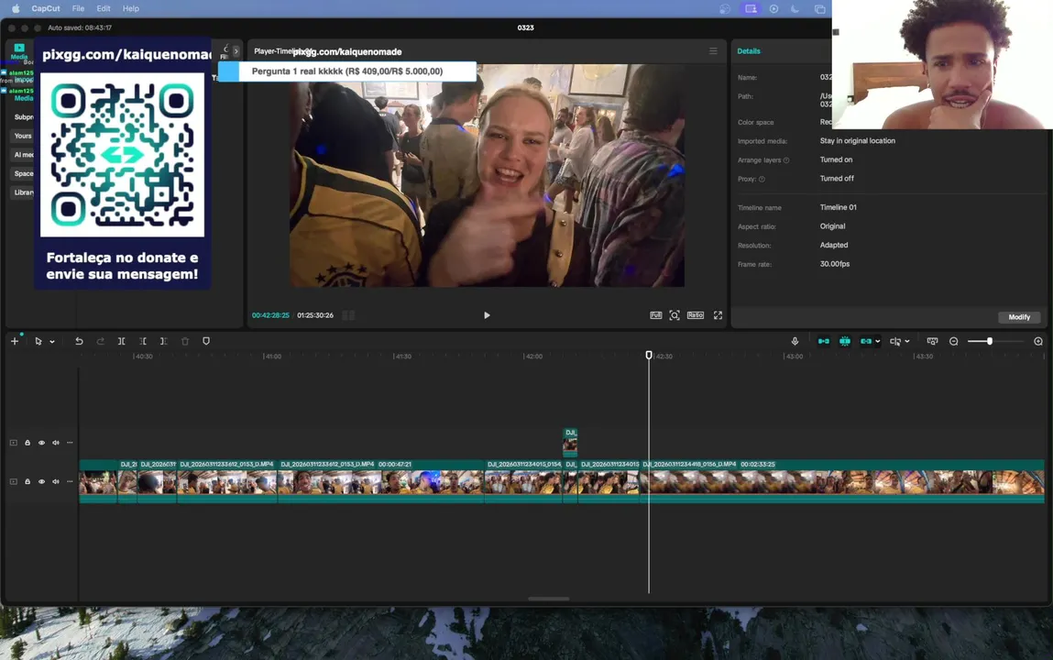Enter fullscreen preview mode
The image size is (1053, 660).
coord(718,315)
